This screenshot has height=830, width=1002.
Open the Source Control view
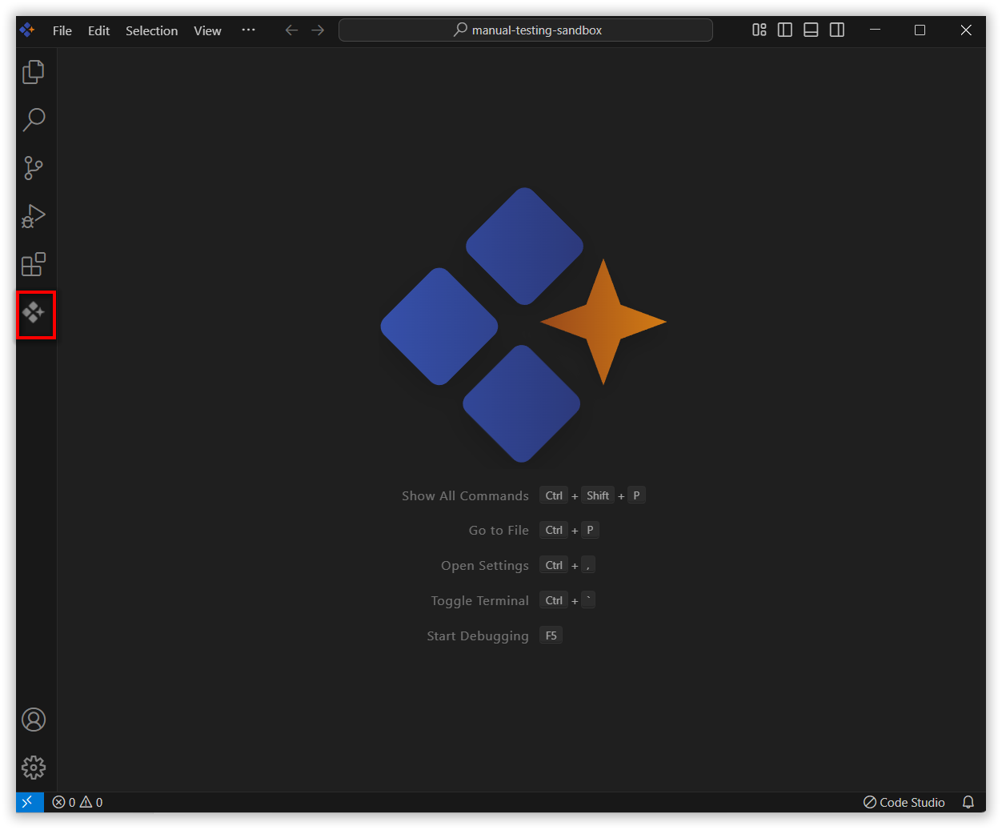[x=34, y=168]
